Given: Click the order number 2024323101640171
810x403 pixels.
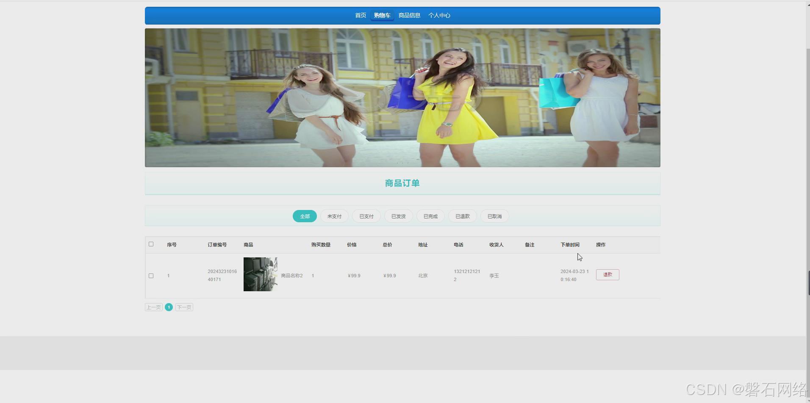Looking at the screenshot, I should coord(222,276).
